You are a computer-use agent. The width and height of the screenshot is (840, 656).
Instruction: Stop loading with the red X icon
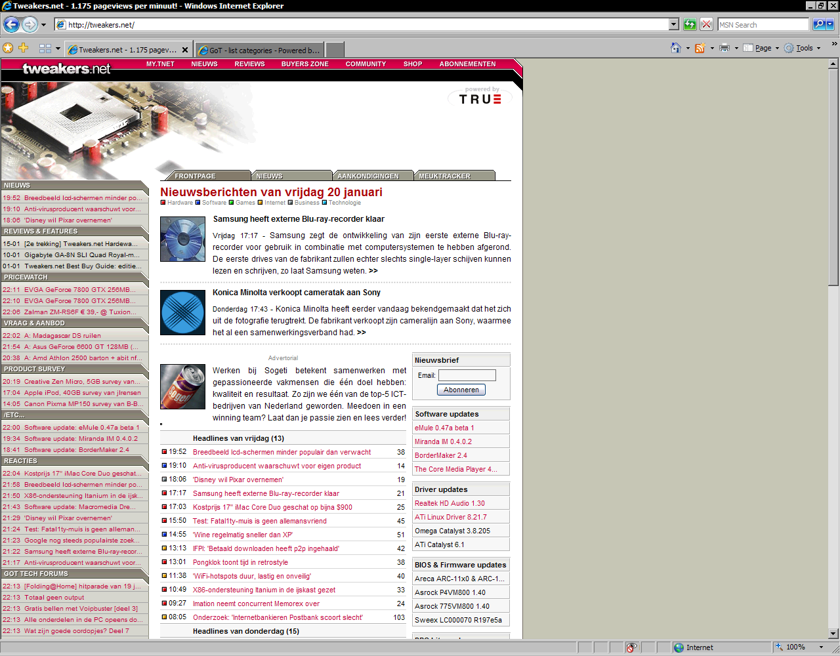[x=706, y=24]
